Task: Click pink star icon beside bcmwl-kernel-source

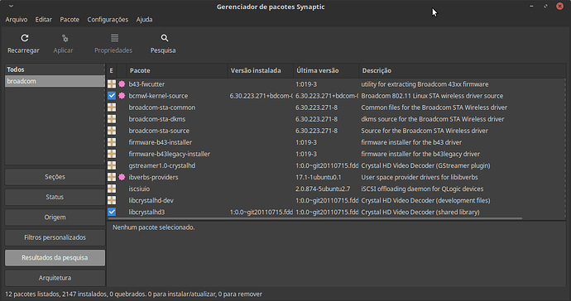Action: pos(122,96)
